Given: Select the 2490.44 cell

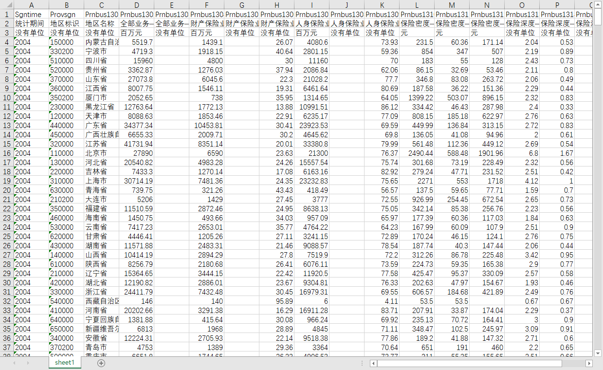Looking at the screenshot, I should point(417,153).
